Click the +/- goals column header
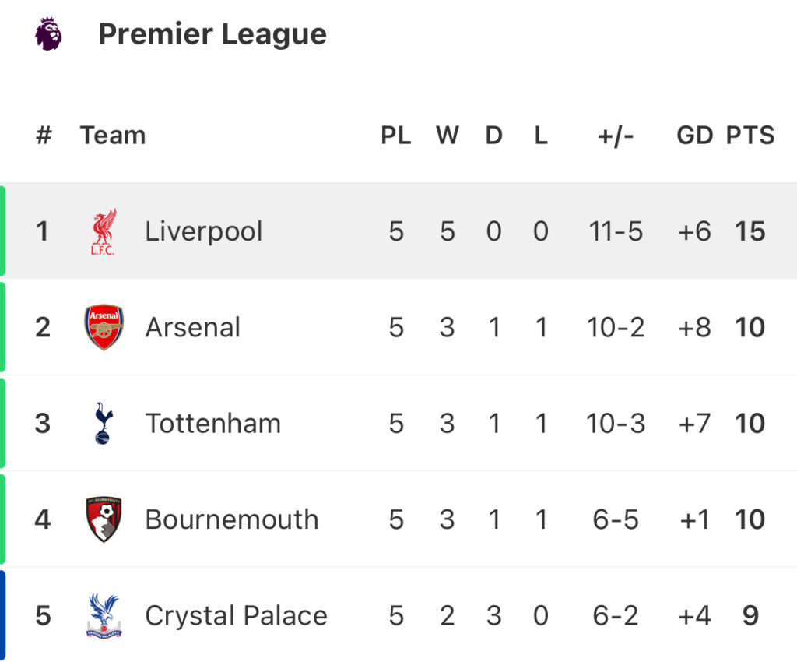The width and height of the screenshot is (797, 662). click(615, 136)
